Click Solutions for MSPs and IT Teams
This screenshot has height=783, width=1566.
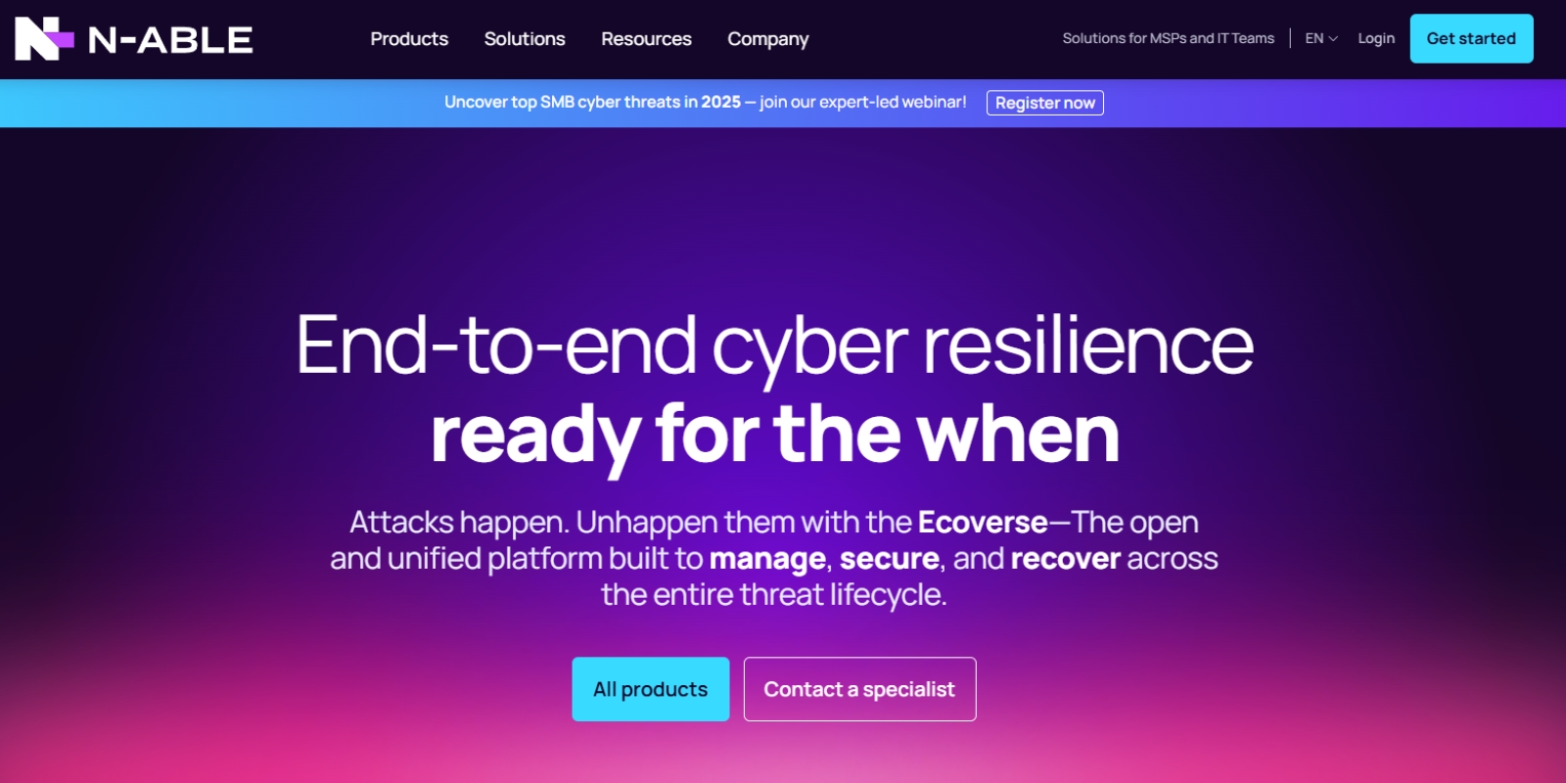click(1169, 38)
